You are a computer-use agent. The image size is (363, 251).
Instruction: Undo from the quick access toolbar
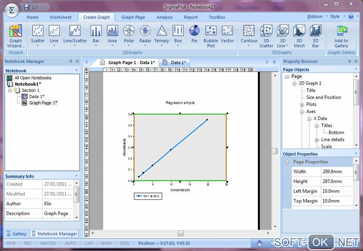pyautogui.click(x=35, y=7)
